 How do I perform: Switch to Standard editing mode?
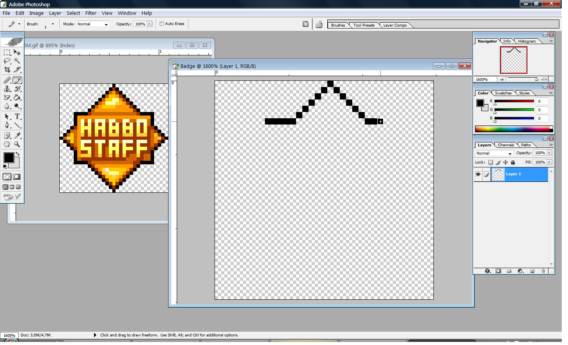point(7,177)
